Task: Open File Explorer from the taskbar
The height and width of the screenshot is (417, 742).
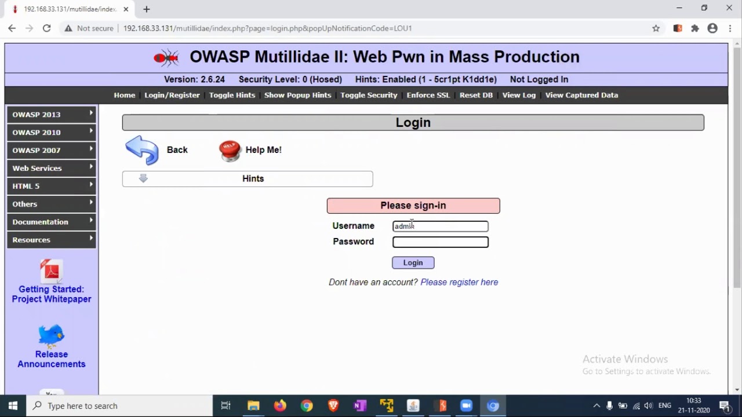Action: point(253,406)
